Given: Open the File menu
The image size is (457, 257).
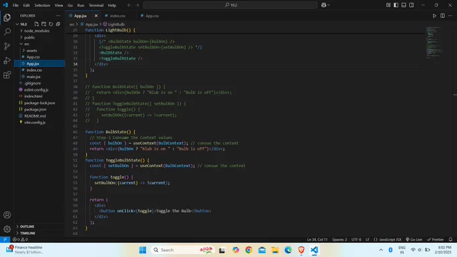Looking at the screenshot, I should tap(15, 5).
